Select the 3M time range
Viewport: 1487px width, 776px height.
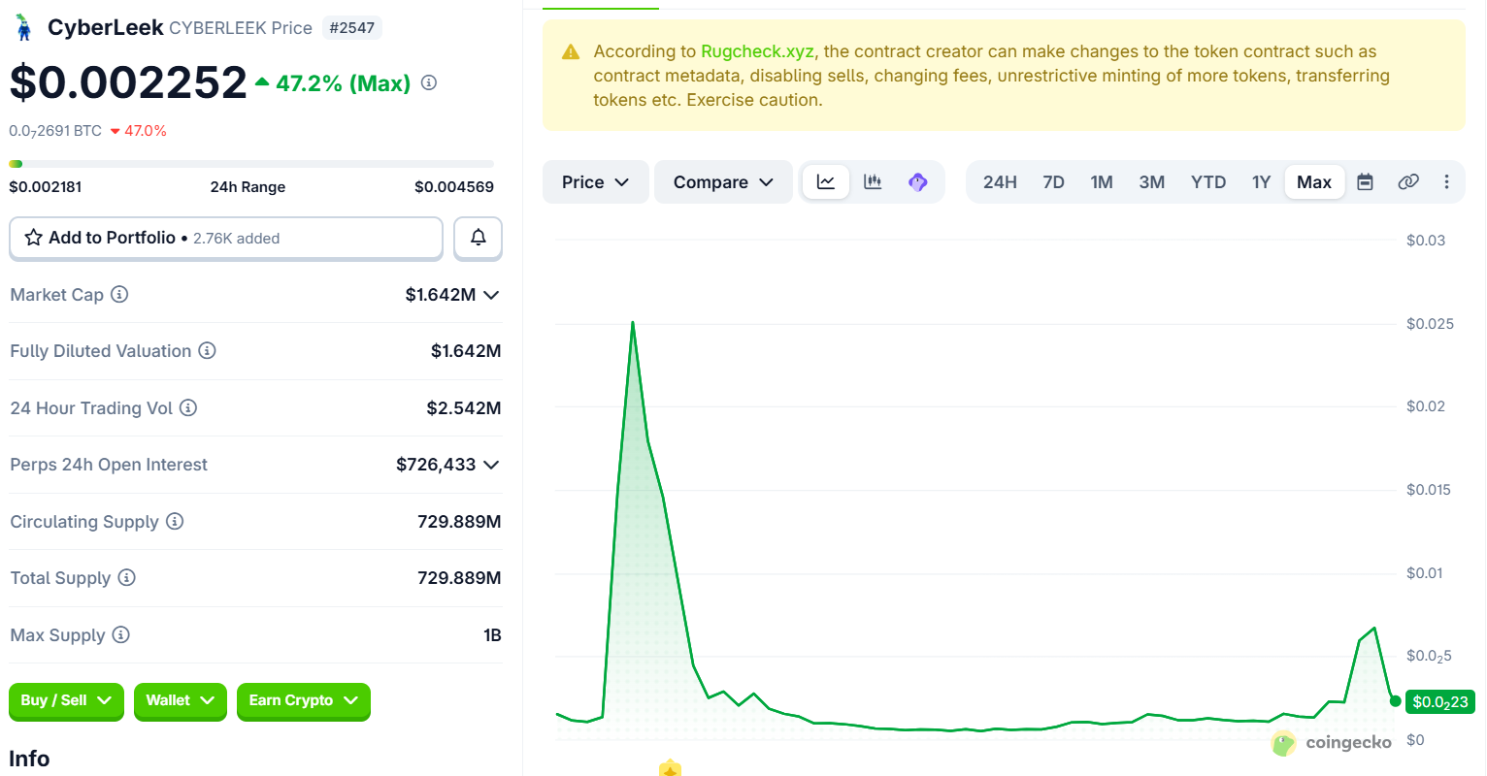1152,182
